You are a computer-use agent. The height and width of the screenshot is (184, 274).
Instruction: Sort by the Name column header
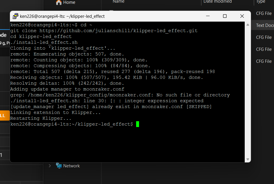(x=119, y=1)
